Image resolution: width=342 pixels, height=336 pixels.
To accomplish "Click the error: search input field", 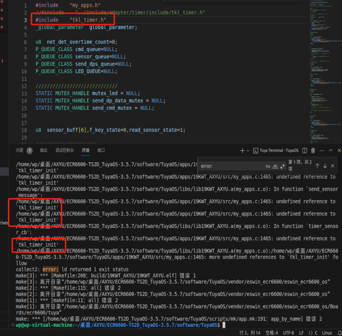I will point(231,166).
